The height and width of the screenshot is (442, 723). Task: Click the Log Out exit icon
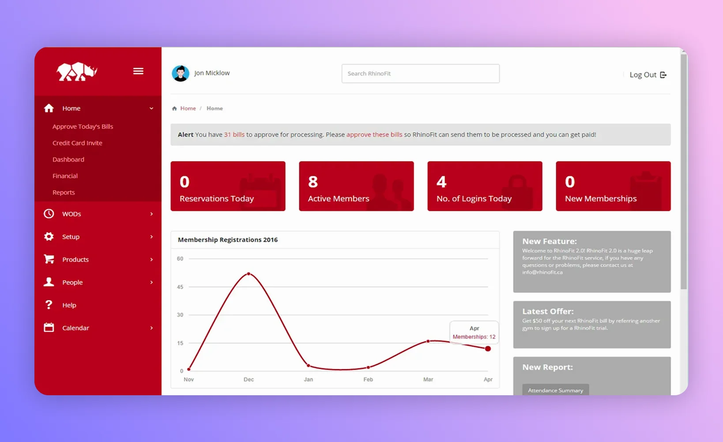[663, 75]
